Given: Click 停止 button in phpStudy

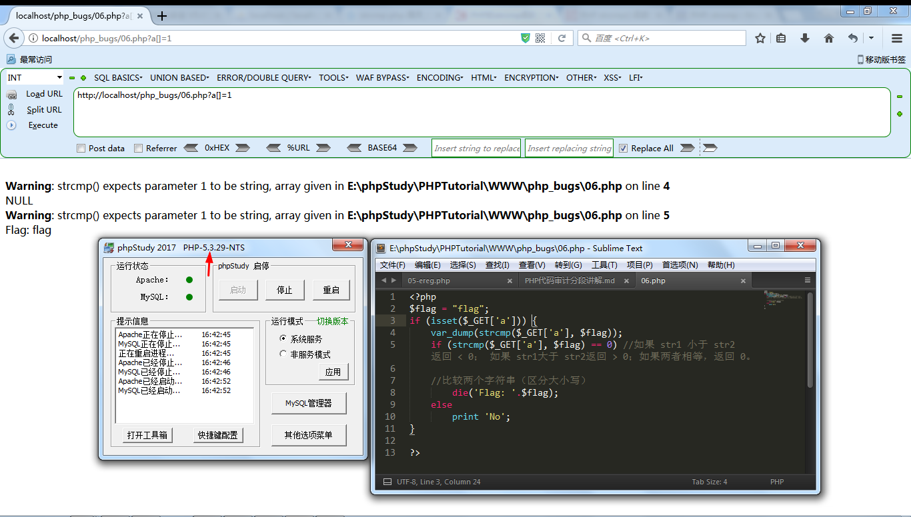Looking at the screenshot, I should 285,290.
